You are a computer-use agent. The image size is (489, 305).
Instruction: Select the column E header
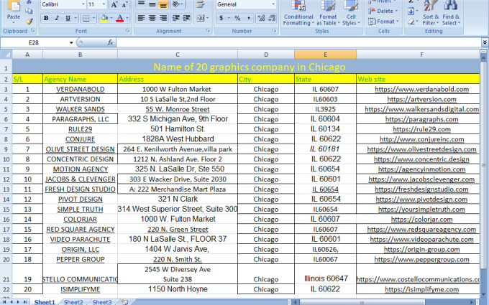(325, 55)
